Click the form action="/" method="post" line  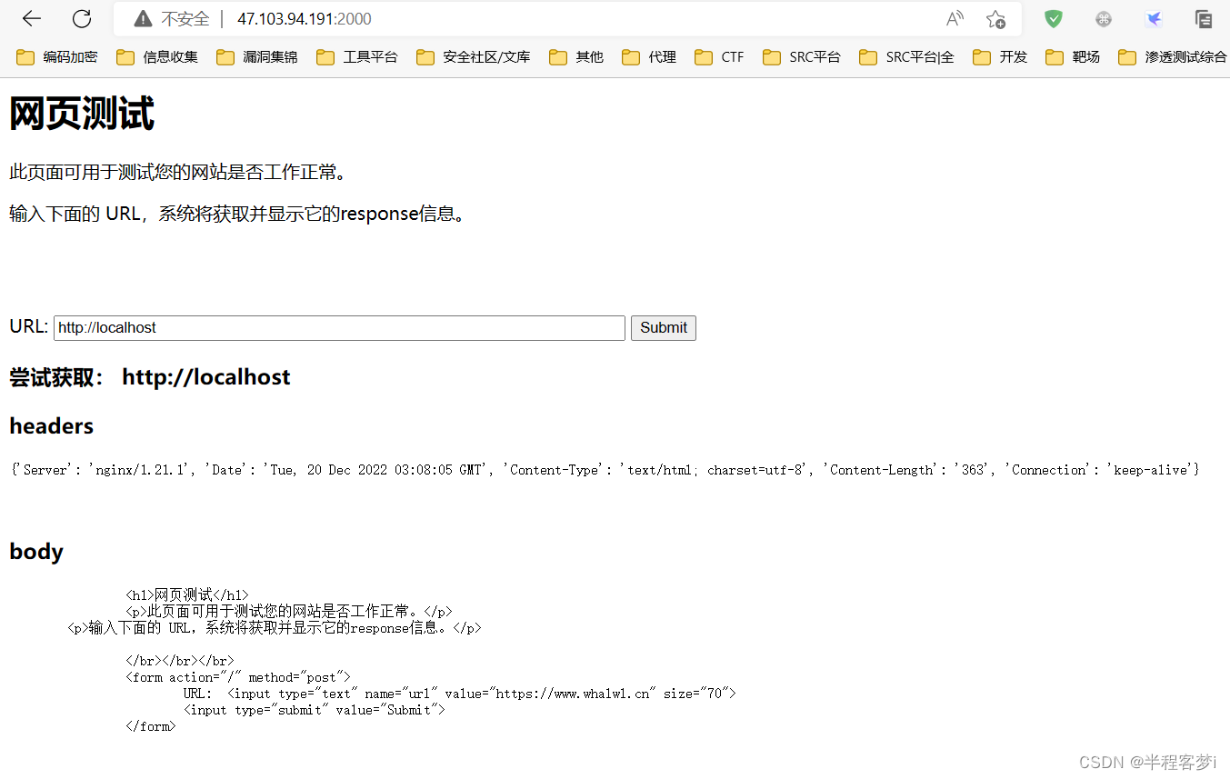(x=238, y=677)
